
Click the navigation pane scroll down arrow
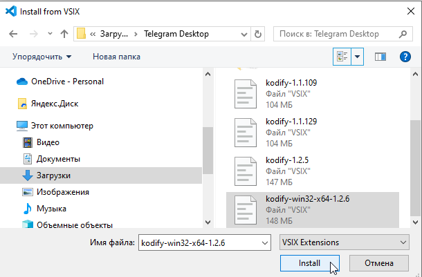[208, 222]
